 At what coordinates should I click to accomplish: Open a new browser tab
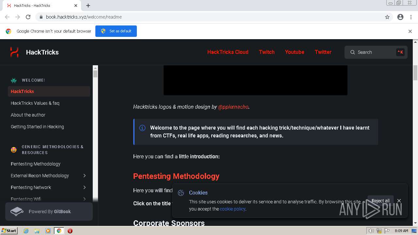coord(88,6)
